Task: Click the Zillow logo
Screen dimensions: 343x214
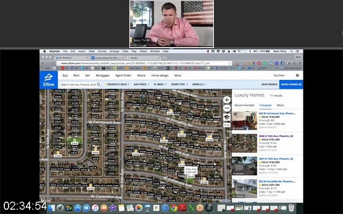Action: 49,80
